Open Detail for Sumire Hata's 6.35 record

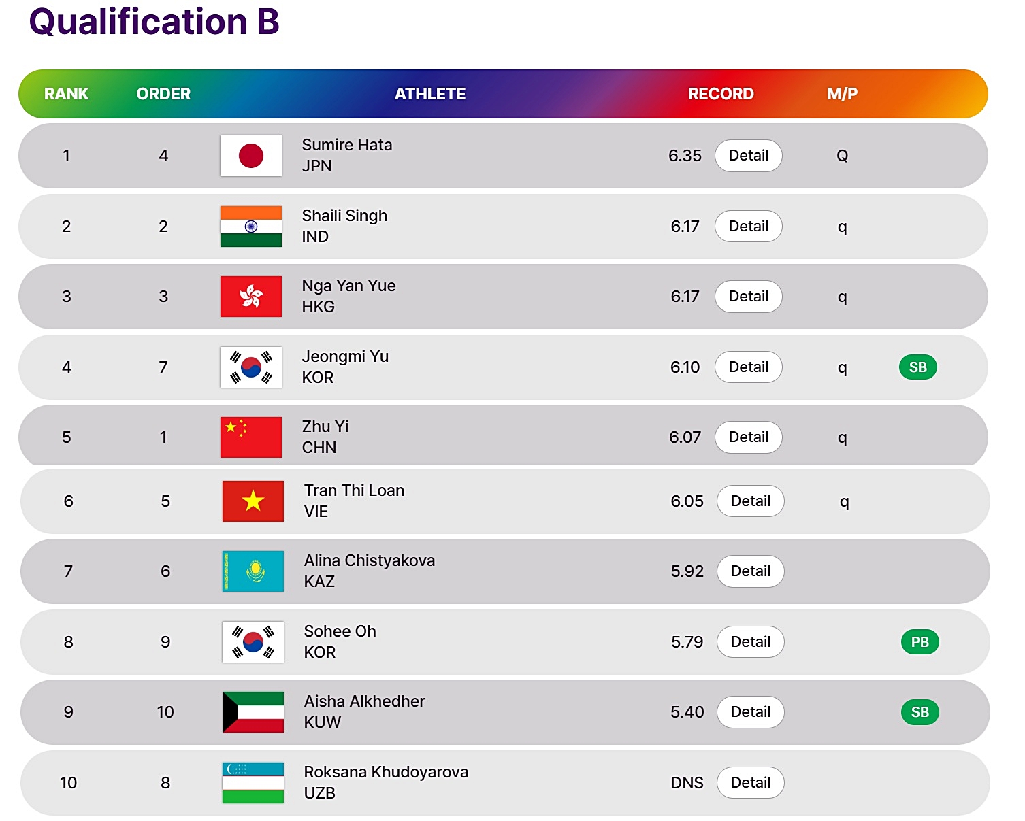[x=749, y=156]
